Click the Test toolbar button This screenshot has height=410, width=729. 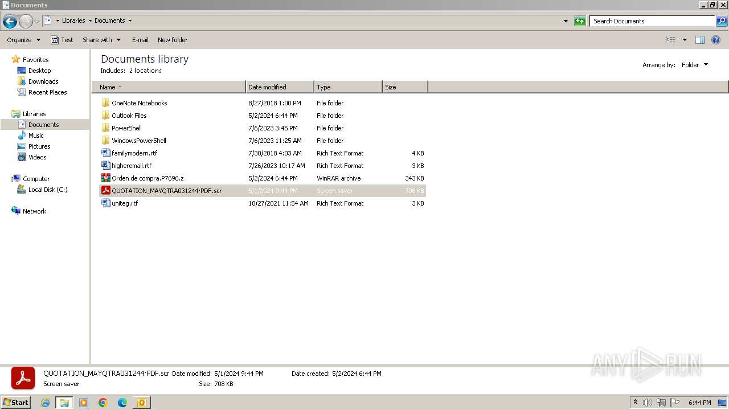[62, 40]
